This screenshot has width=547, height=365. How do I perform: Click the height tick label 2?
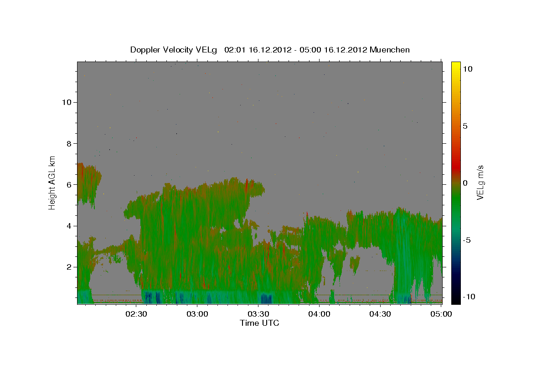click(69, 267)
